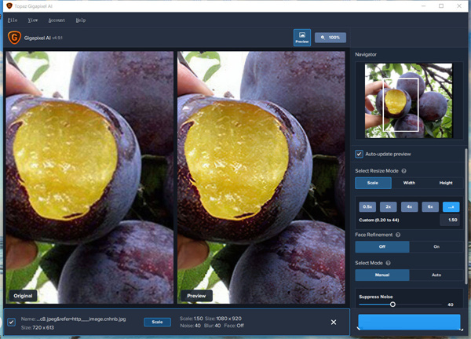Click the Select Resize Mode help icon
Viewport: 471px width, 339px height.
point(404,170)
